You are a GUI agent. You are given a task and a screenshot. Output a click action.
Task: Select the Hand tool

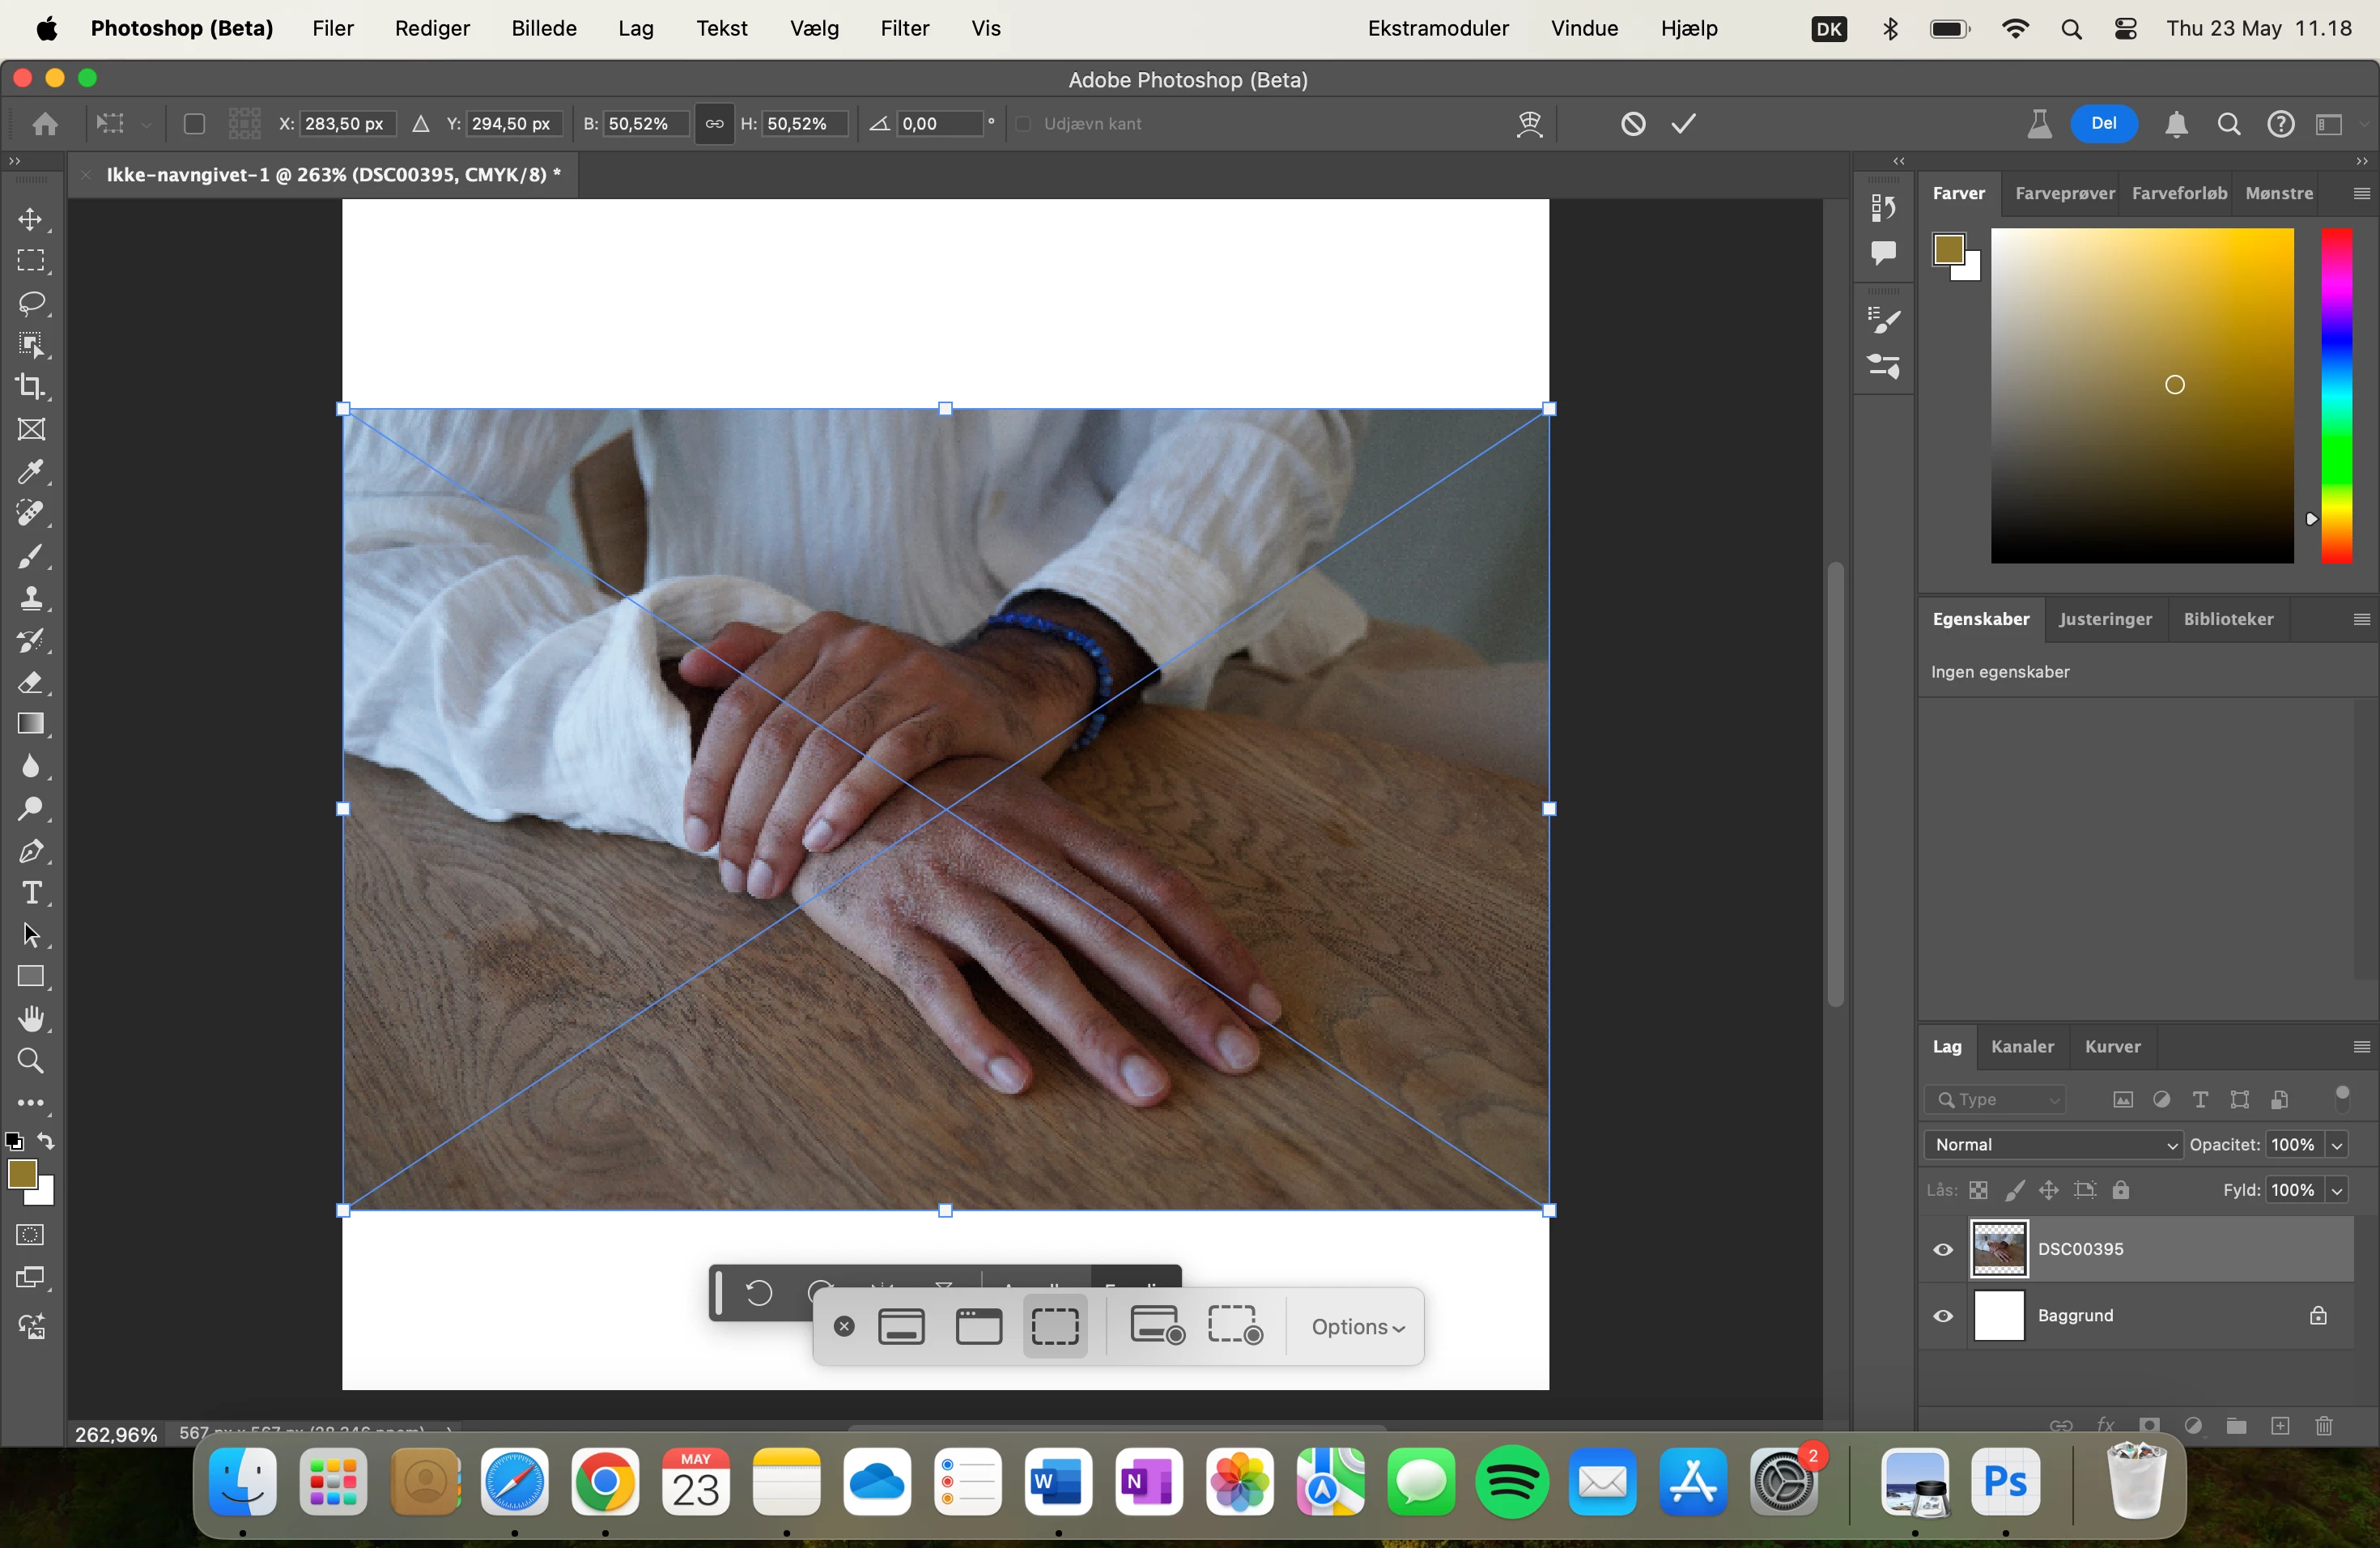[31, 1019]
